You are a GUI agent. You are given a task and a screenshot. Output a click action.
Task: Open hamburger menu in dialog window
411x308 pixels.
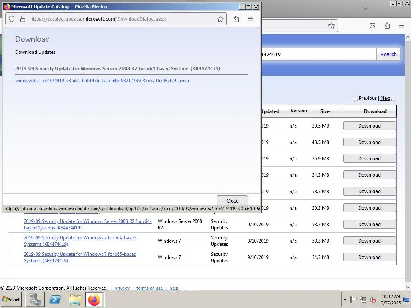[250, 19]
